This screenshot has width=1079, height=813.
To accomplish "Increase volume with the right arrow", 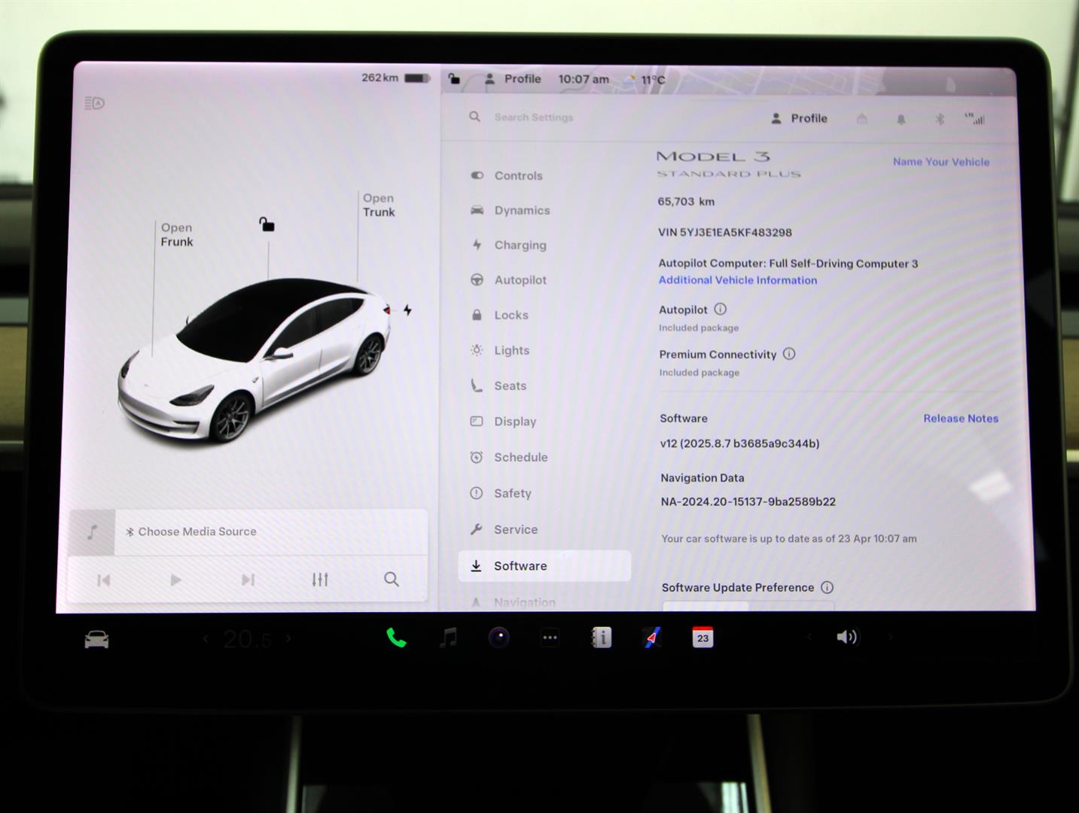I will pyautogui.click(x=890, y=638).
